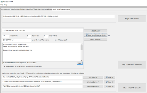Click inside the workflow description text area
This screenshot has width=147, height=93.
click(x=42, y=52)
